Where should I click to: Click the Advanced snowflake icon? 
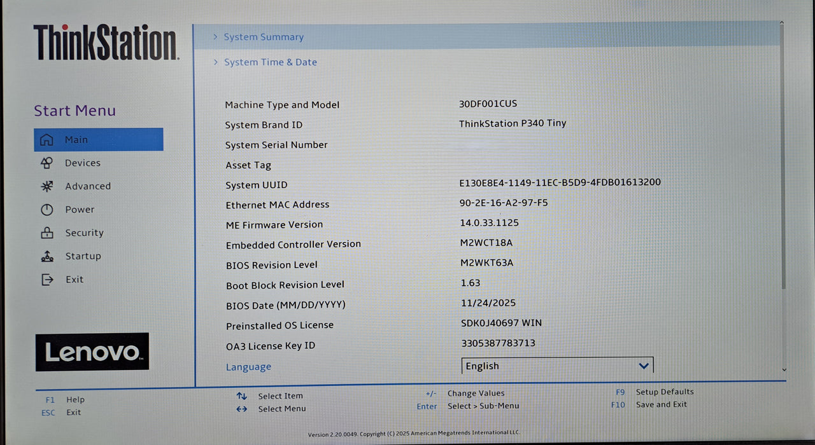click(x=47, y=186)
